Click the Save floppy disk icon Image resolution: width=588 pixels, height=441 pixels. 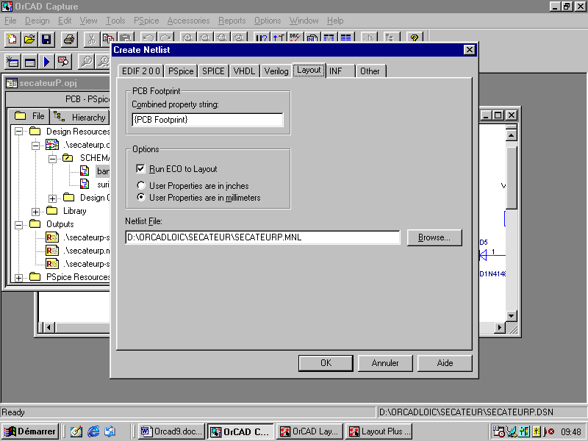pyautogui.click(x=46, y=39)
